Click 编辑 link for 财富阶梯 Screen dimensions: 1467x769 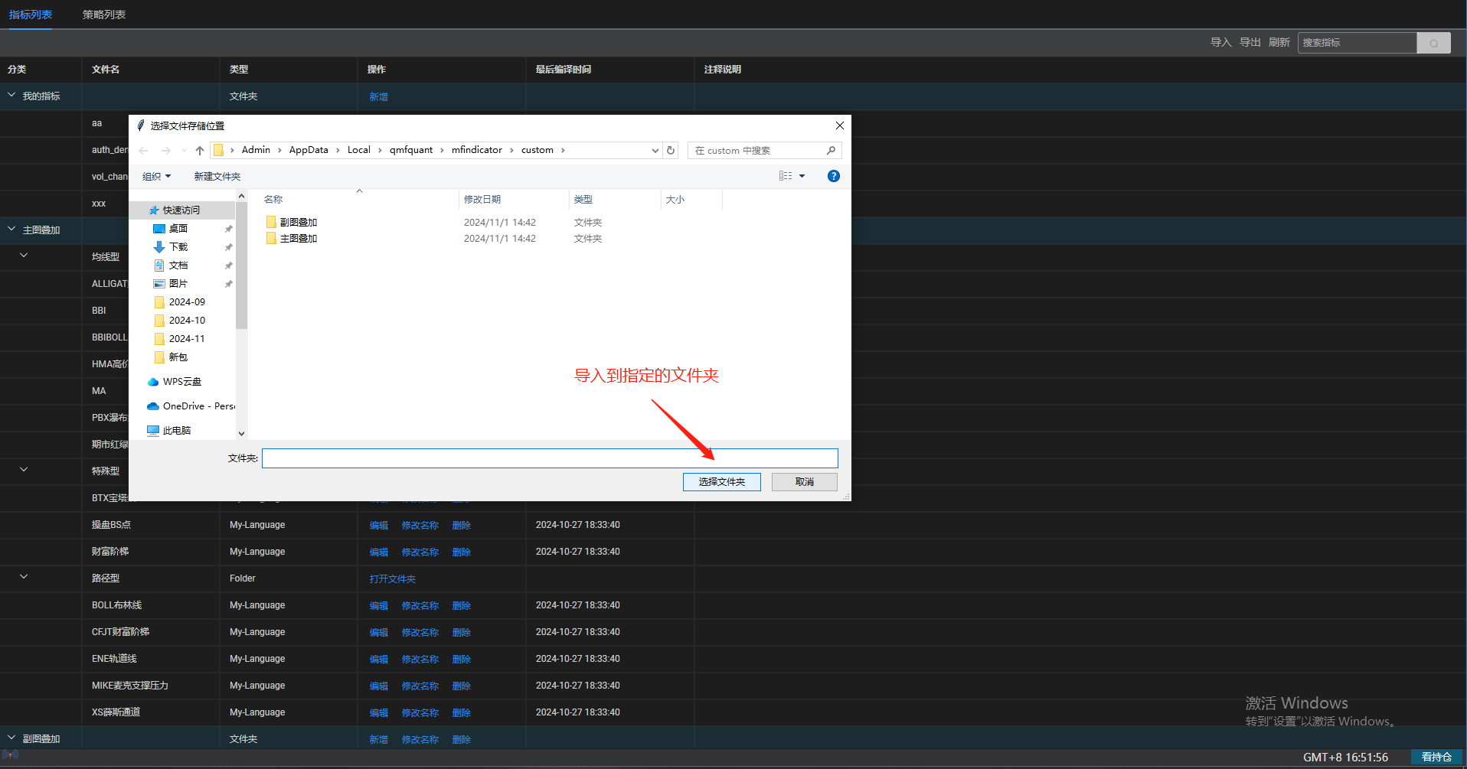[x=378, y=552]
